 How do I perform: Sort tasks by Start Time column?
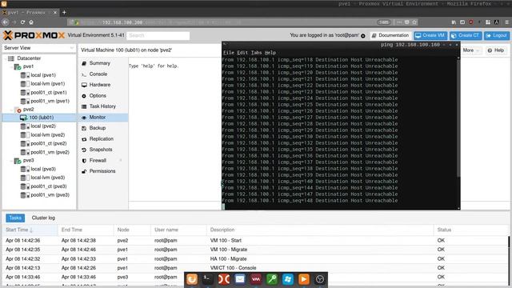30,230
